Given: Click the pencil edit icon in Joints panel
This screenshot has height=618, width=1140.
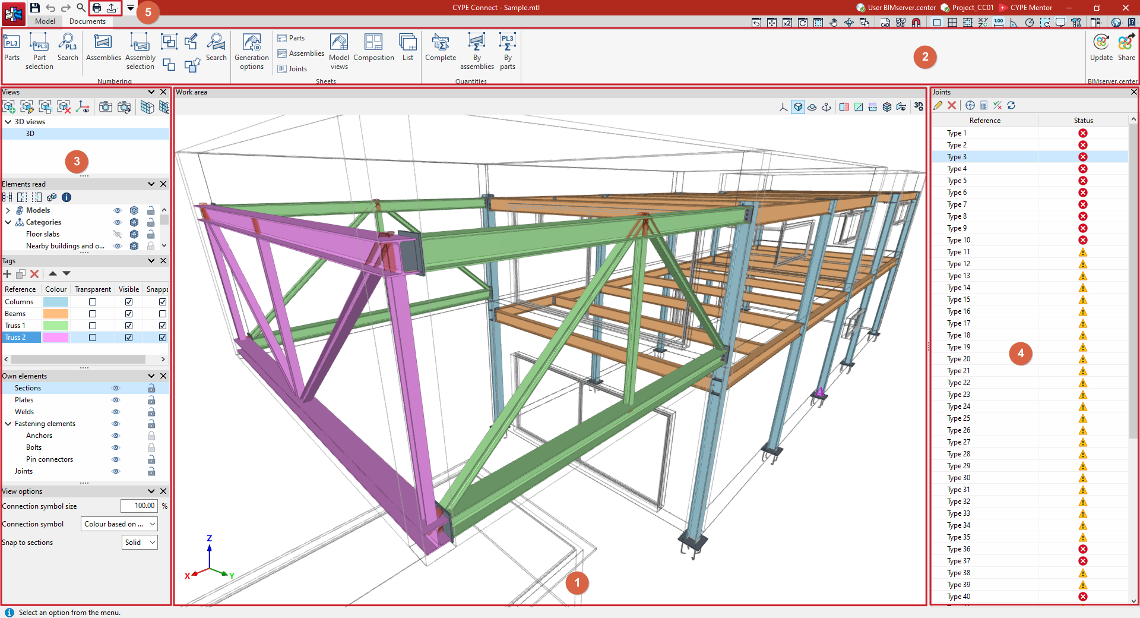Looking at the screenshot, I should [938, 105].
